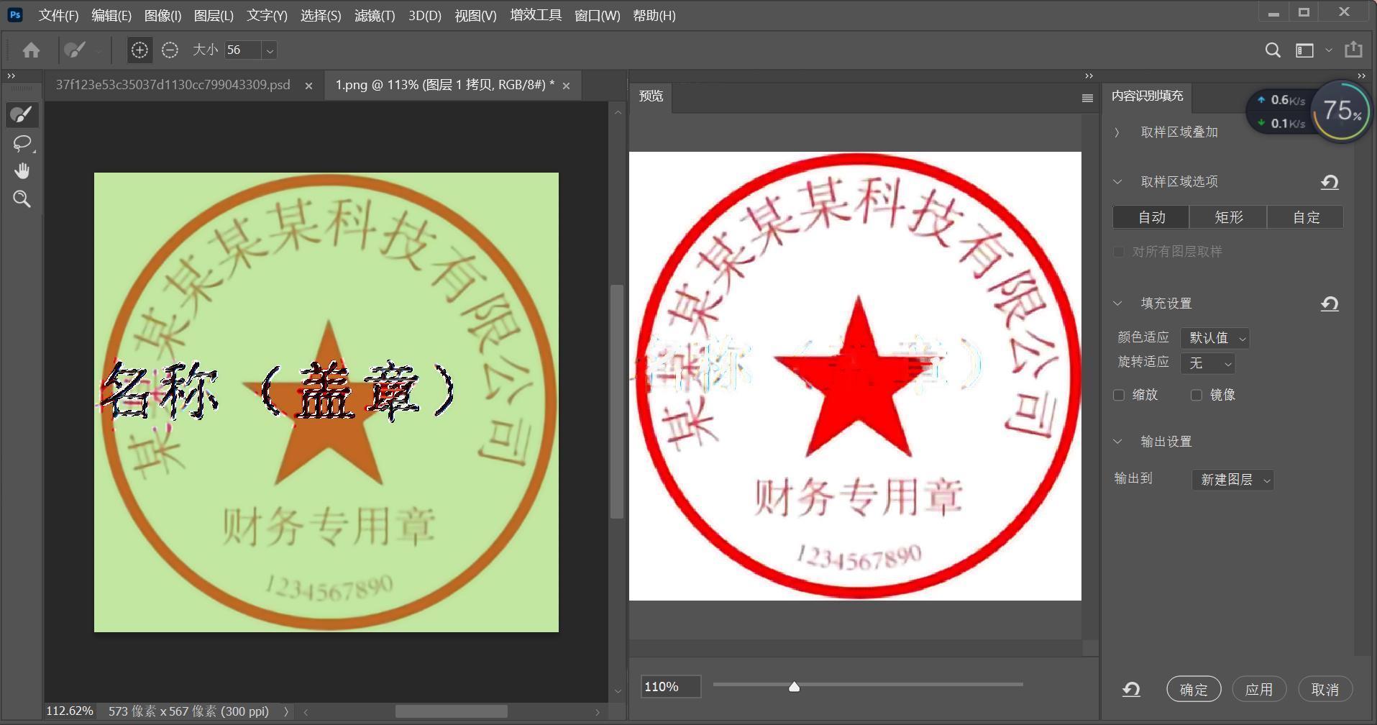Enable 对所有图层取样 checkbox

pos(1119,251)
